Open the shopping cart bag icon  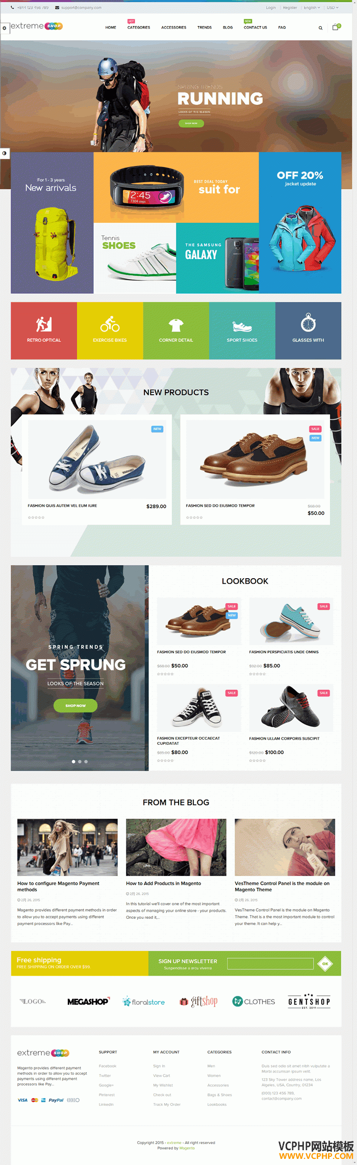[335, 27]
